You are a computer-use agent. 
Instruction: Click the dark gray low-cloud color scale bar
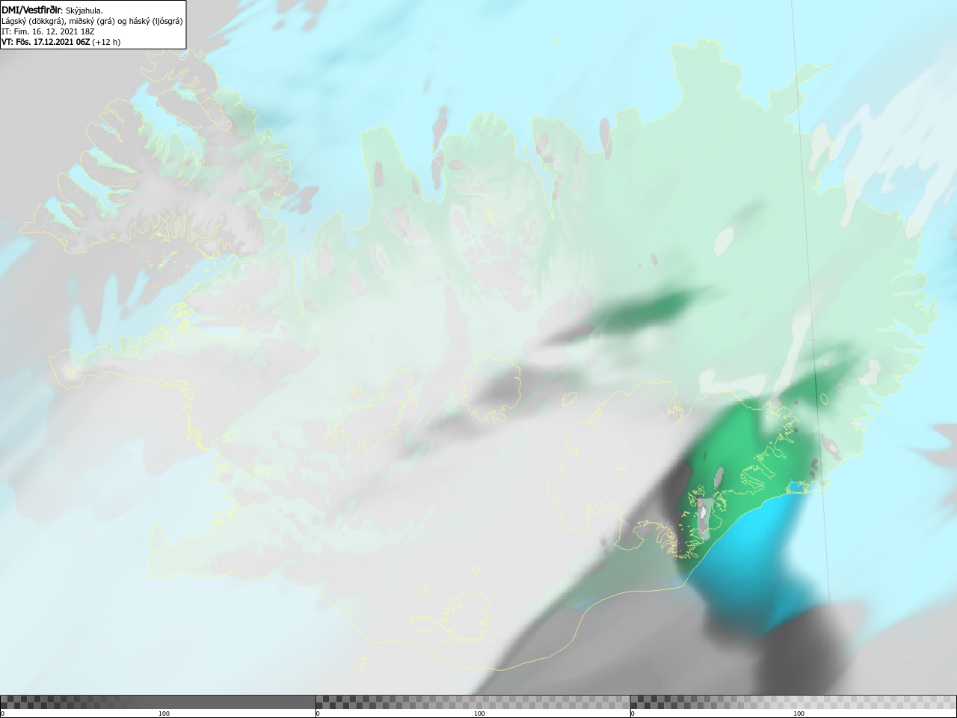pos(158,702)
